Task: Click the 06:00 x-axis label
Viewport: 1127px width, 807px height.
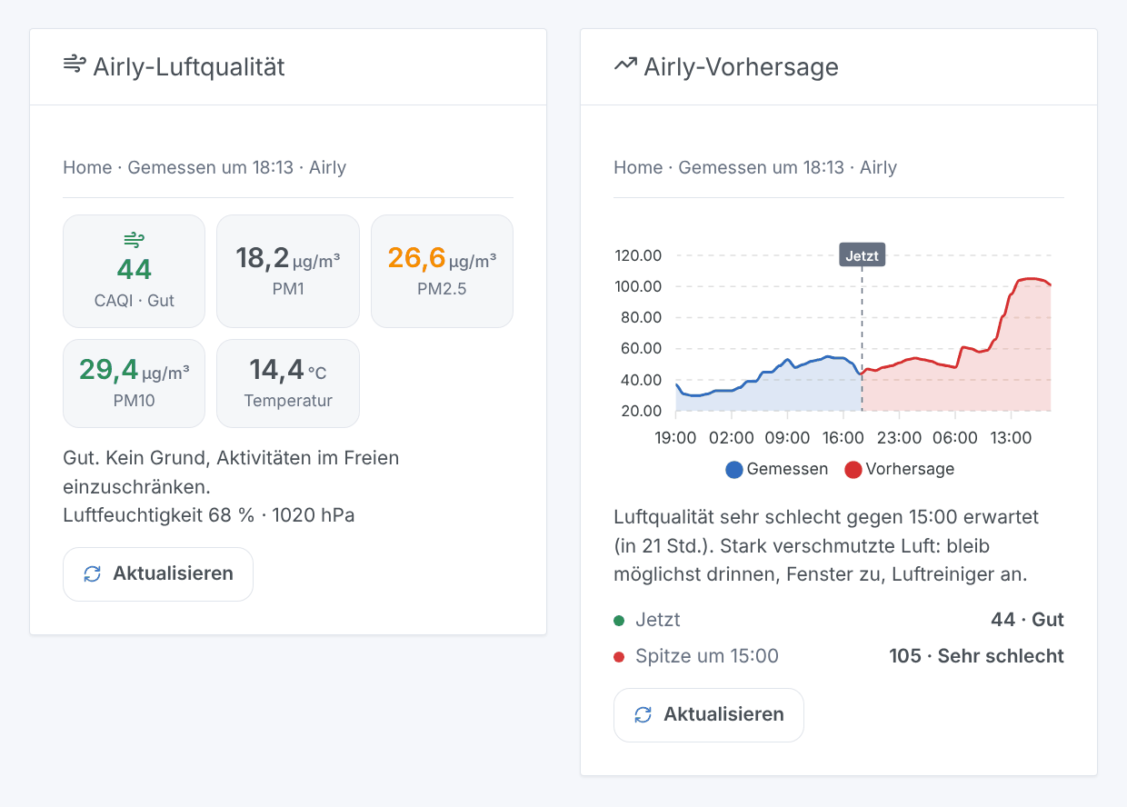Action: tap(955, 438)
